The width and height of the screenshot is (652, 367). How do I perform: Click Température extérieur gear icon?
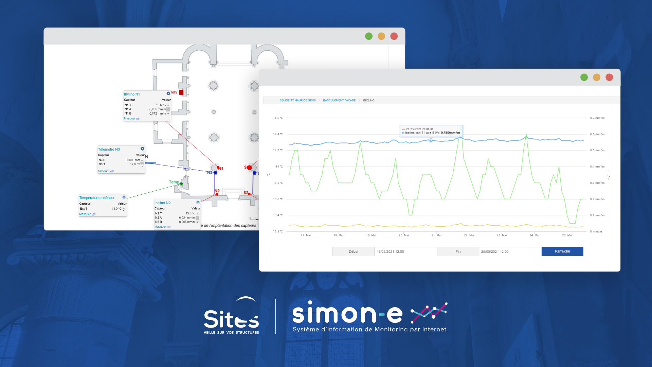[x=124, y=197]
